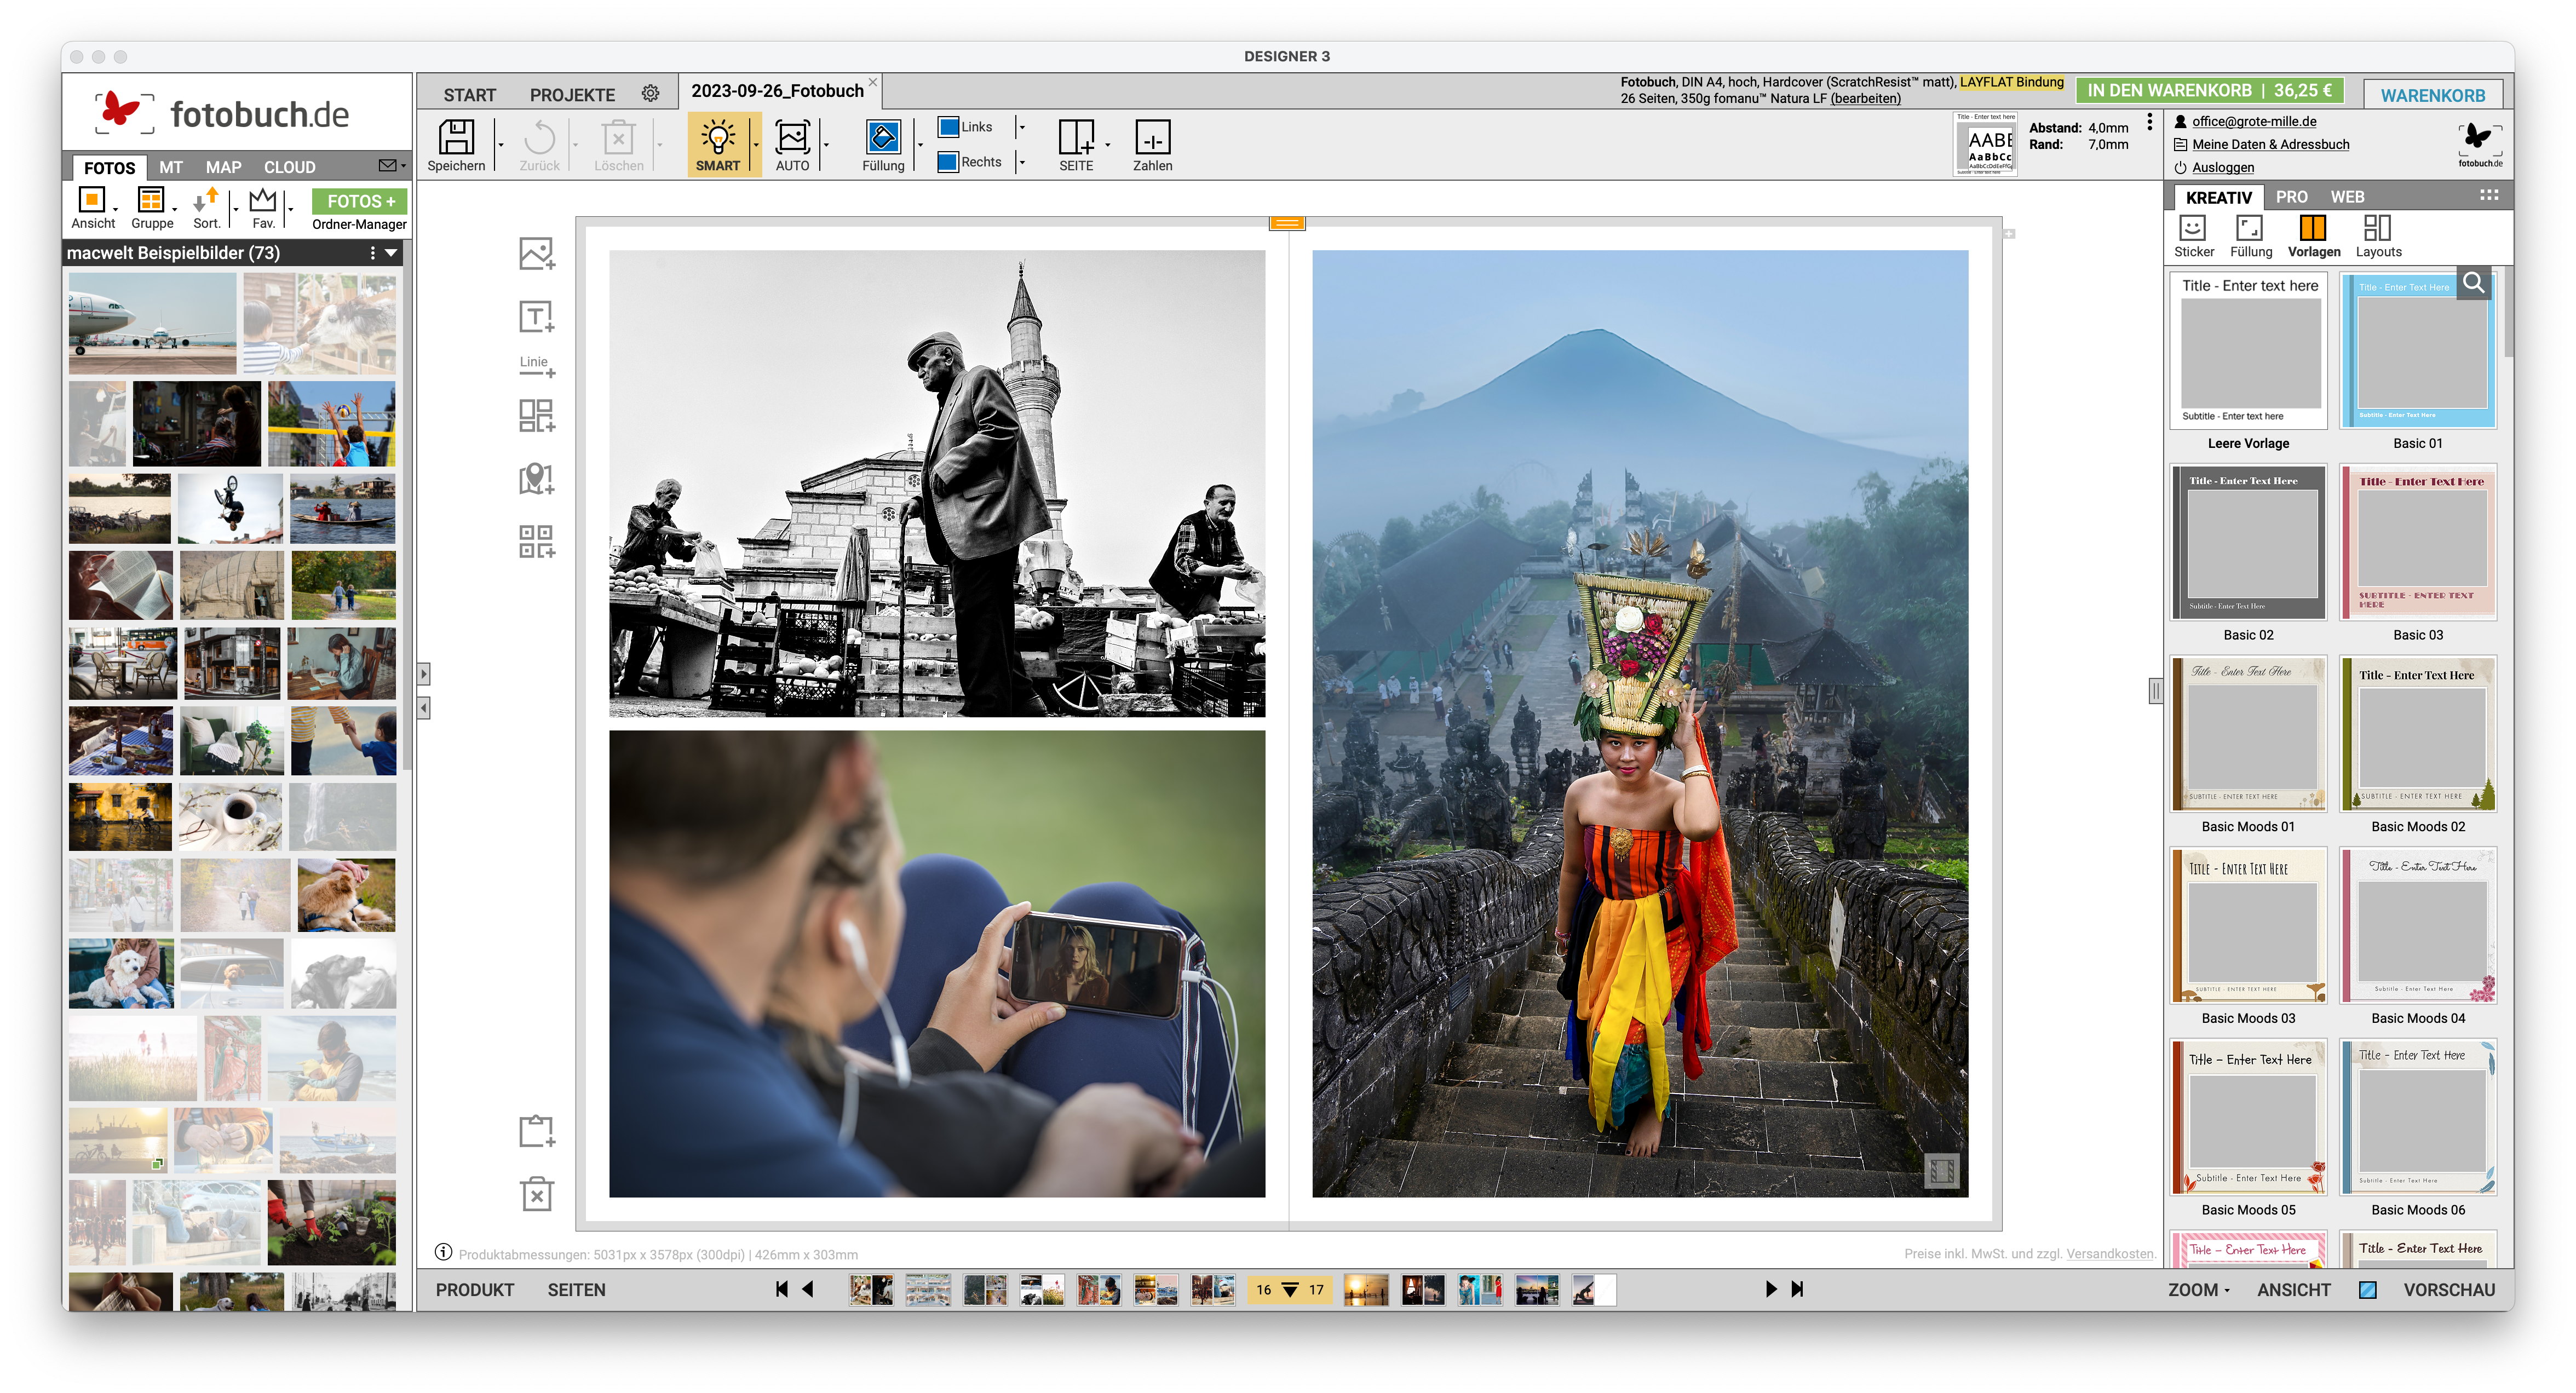Click the paste clipboard icon

pos(536,1131)
